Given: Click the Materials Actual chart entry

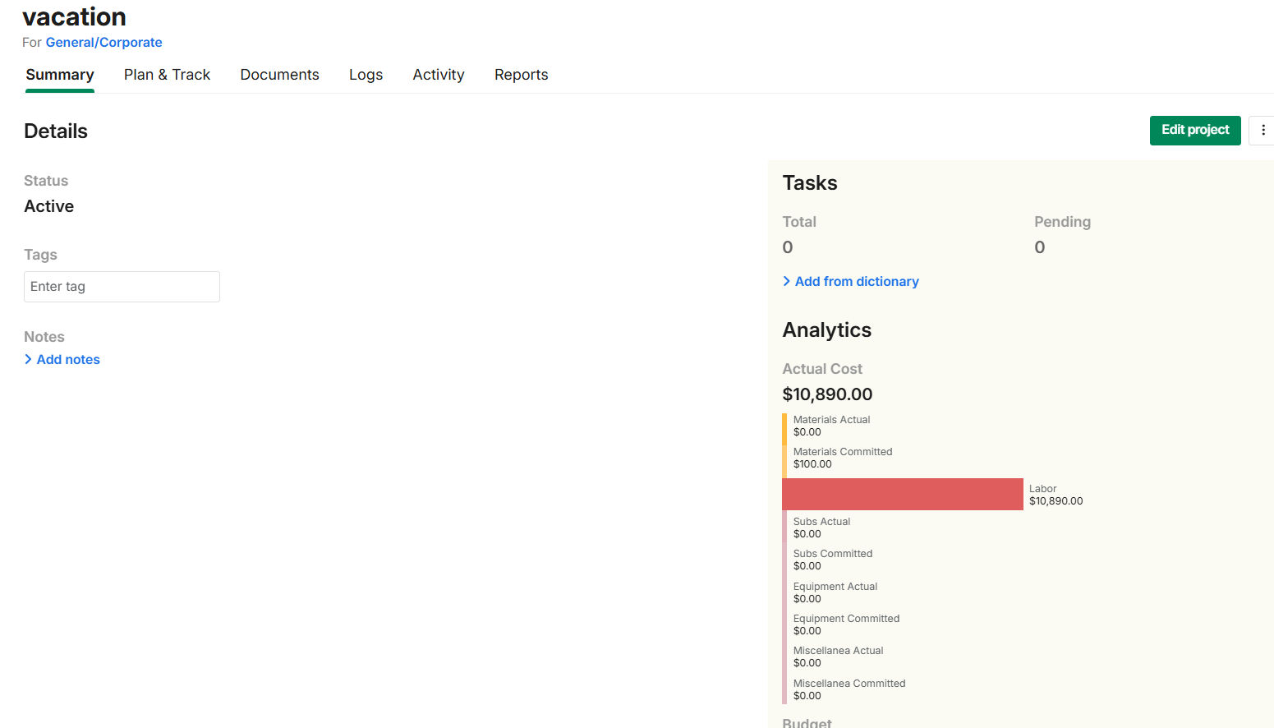Looking at the screenshot, I should point(830,426).
